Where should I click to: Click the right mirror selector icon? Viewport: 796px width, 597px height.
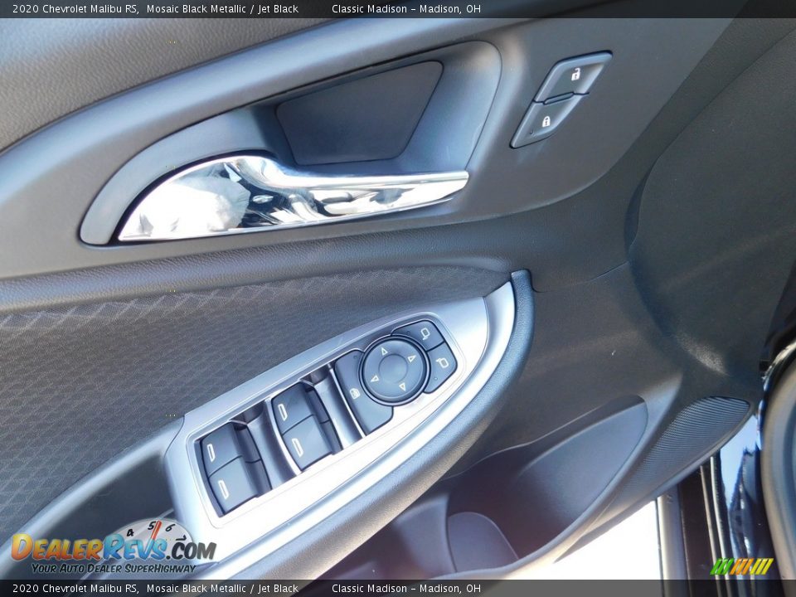(x=443, y=362)
